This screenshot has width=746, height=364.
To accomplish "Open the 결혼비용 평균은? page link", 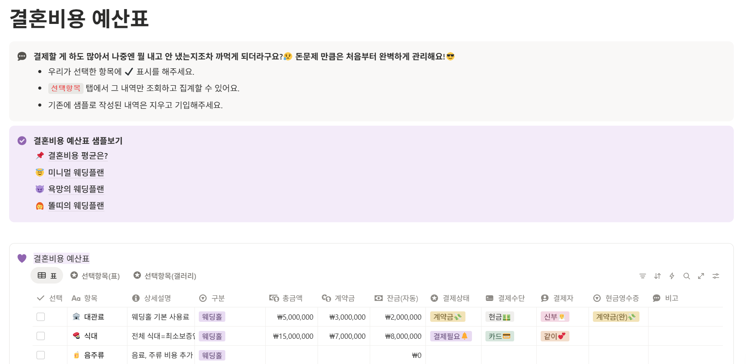I will click(78, 155).
